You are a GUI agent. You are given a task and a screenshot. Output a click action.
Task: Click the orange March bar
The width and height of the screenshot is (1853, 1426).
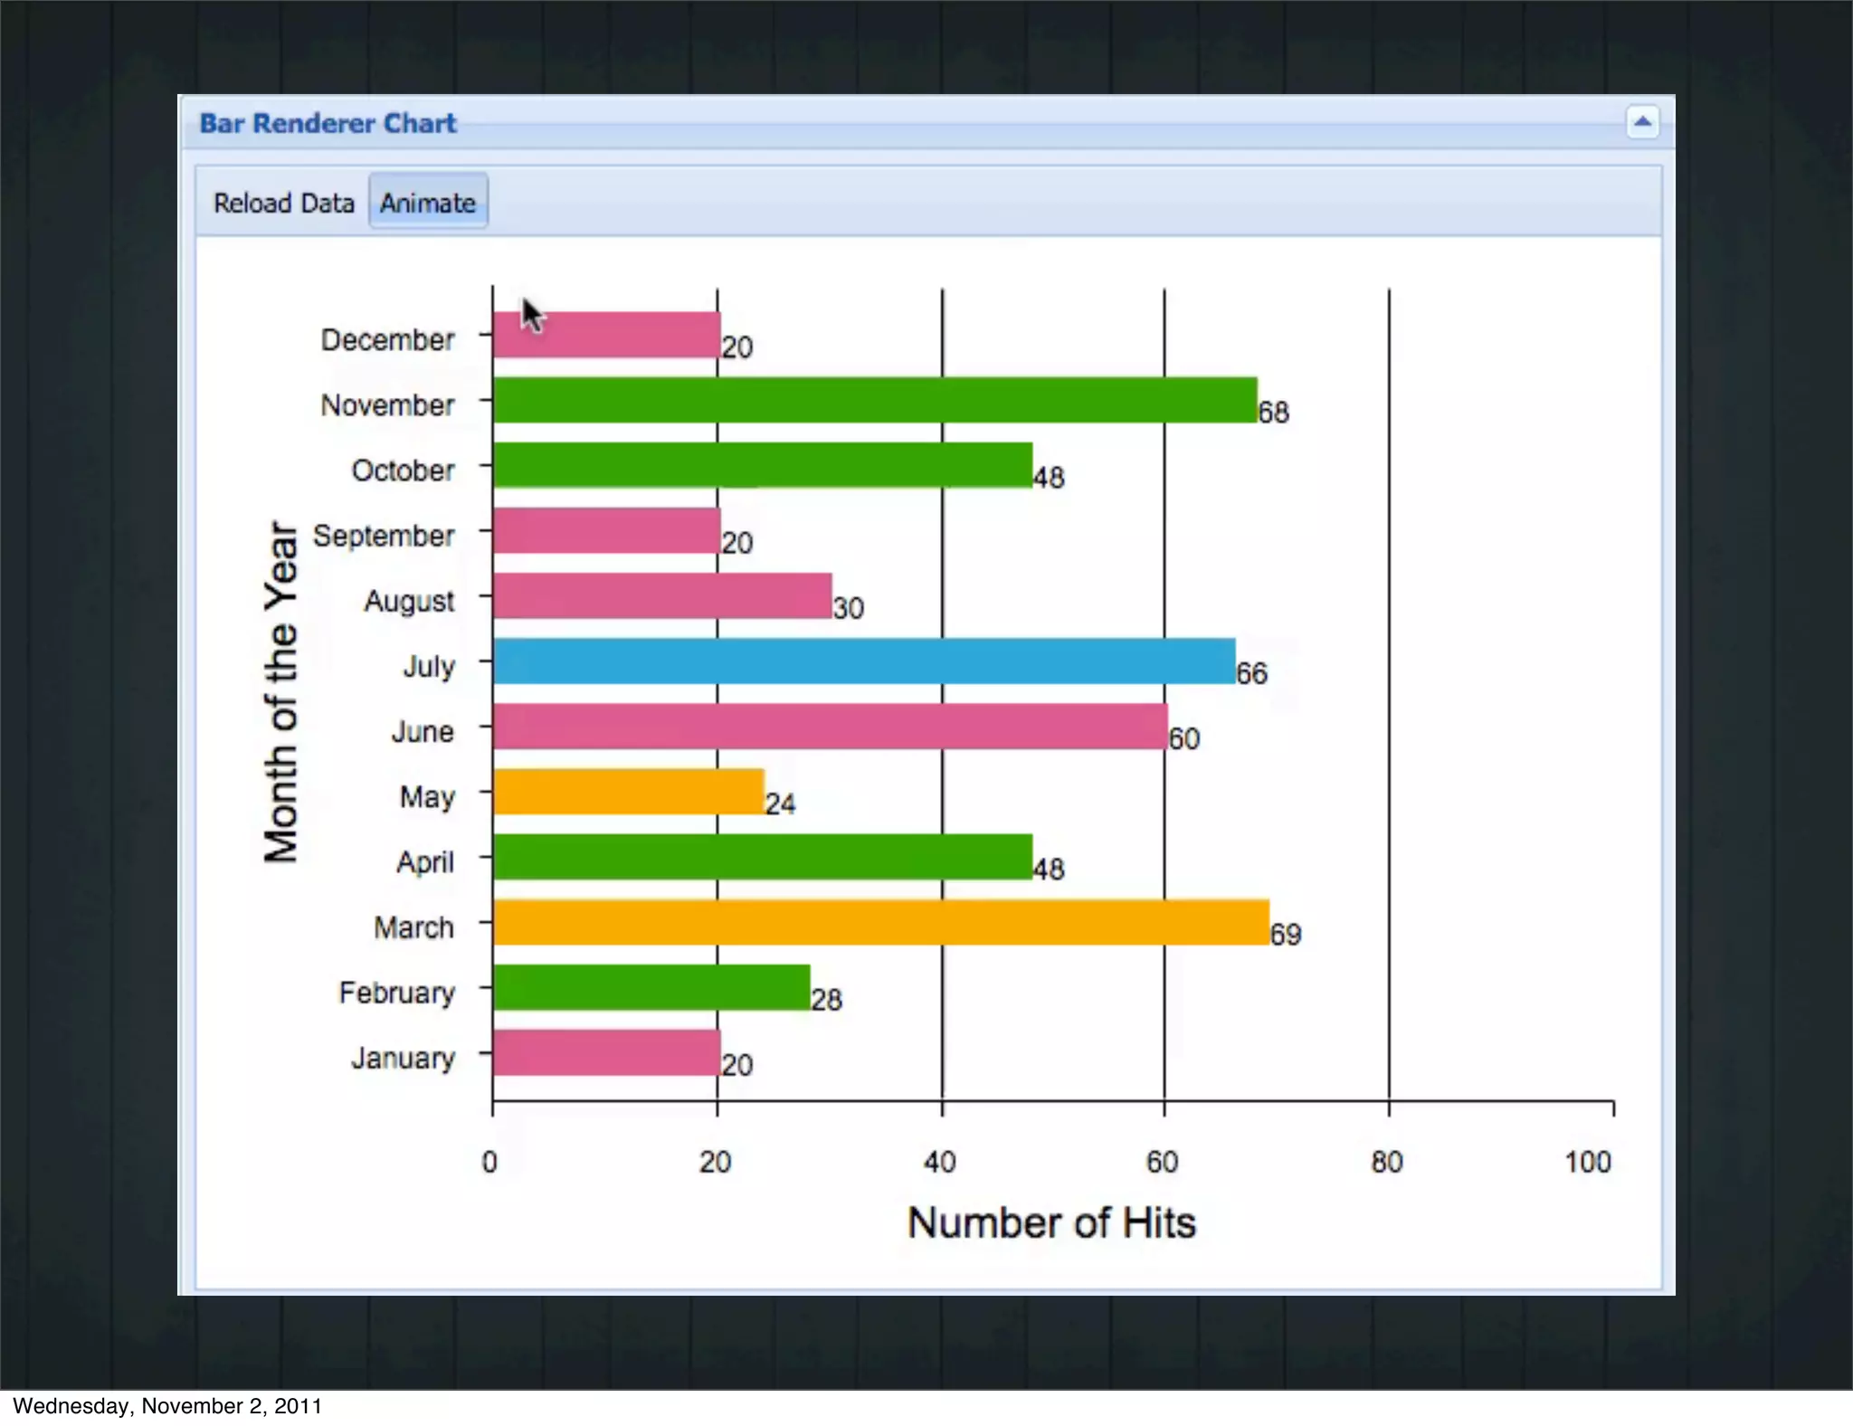coord(880,922)
